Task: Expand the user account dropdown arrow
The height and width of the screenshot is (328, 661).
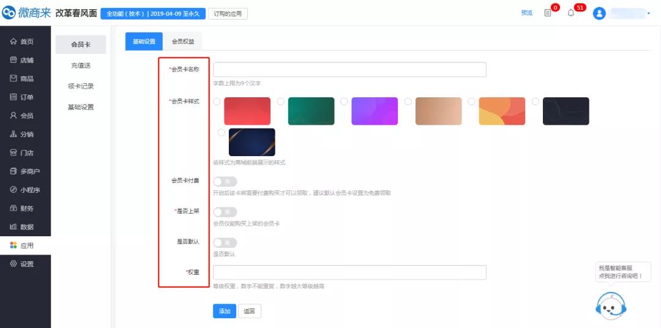Action: (648, 13)
